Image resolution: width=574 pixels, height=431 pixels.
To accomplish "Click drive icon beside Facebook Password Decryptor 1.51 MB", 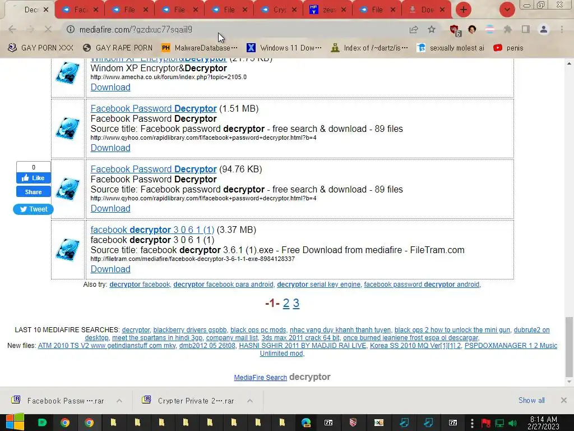I will click(68, 129).
